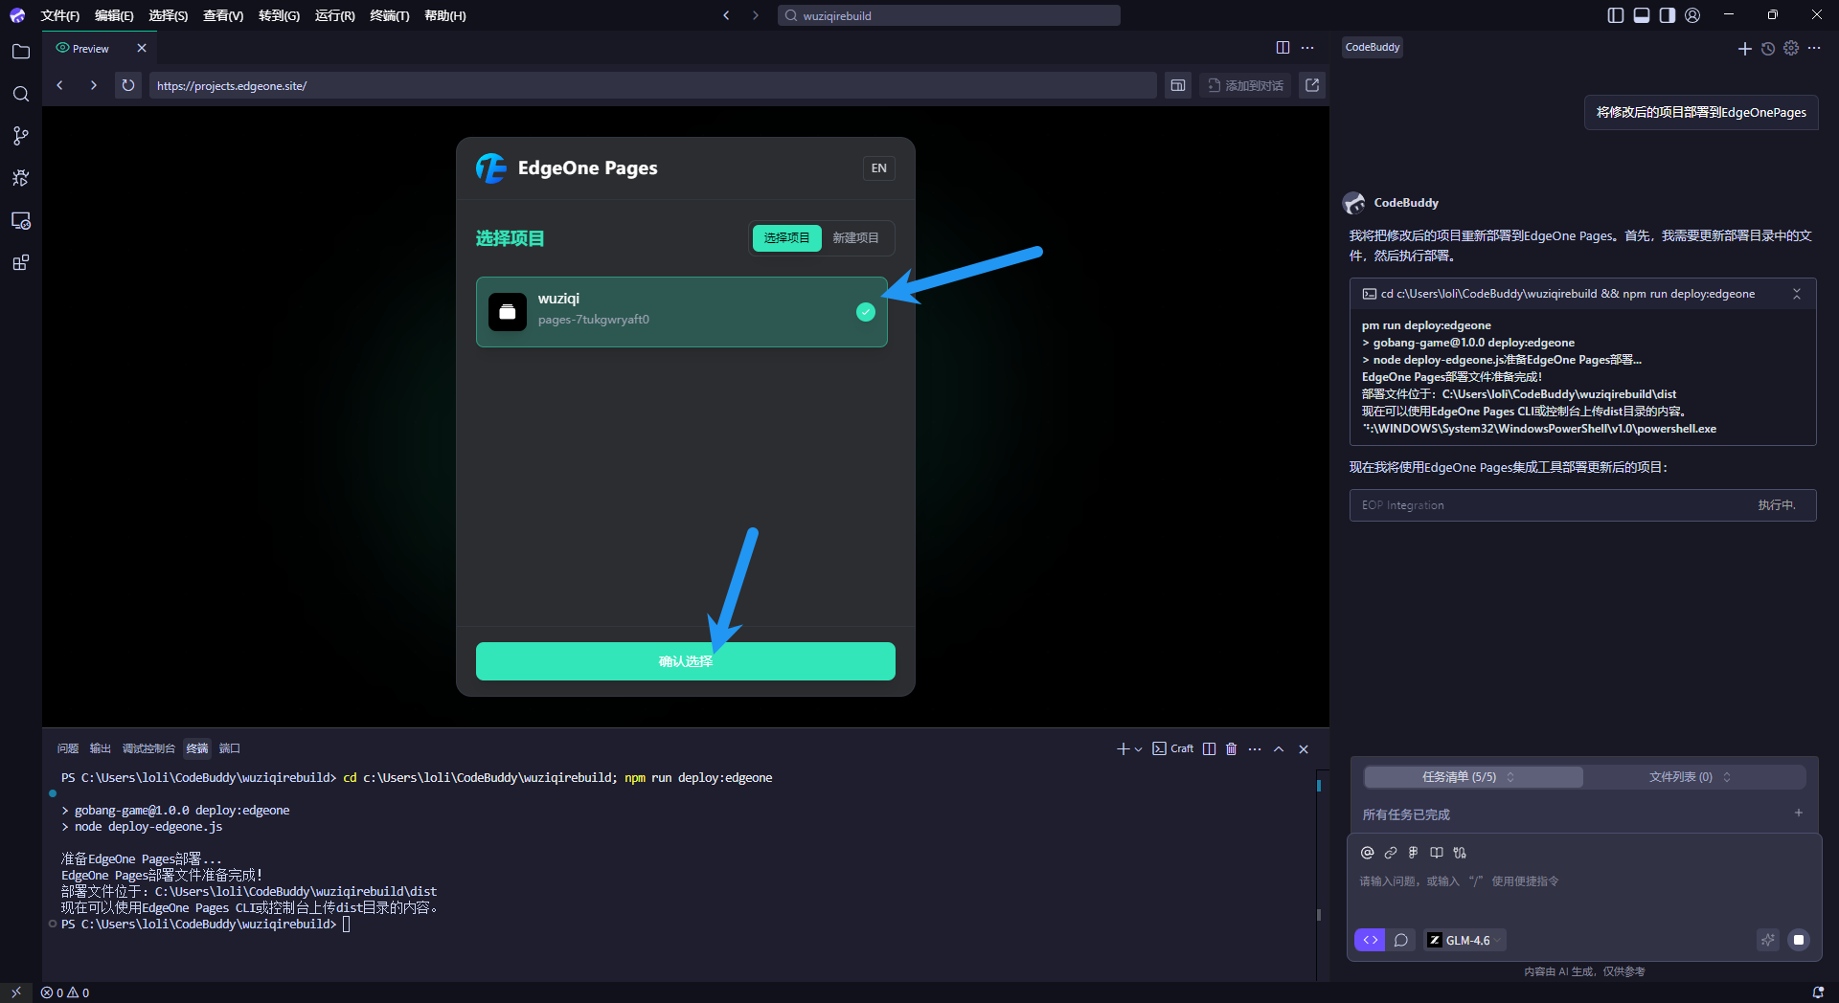Click the @ mention icon in chat input
This screenshot has height=1003, width=1839.
[1368, 853]
